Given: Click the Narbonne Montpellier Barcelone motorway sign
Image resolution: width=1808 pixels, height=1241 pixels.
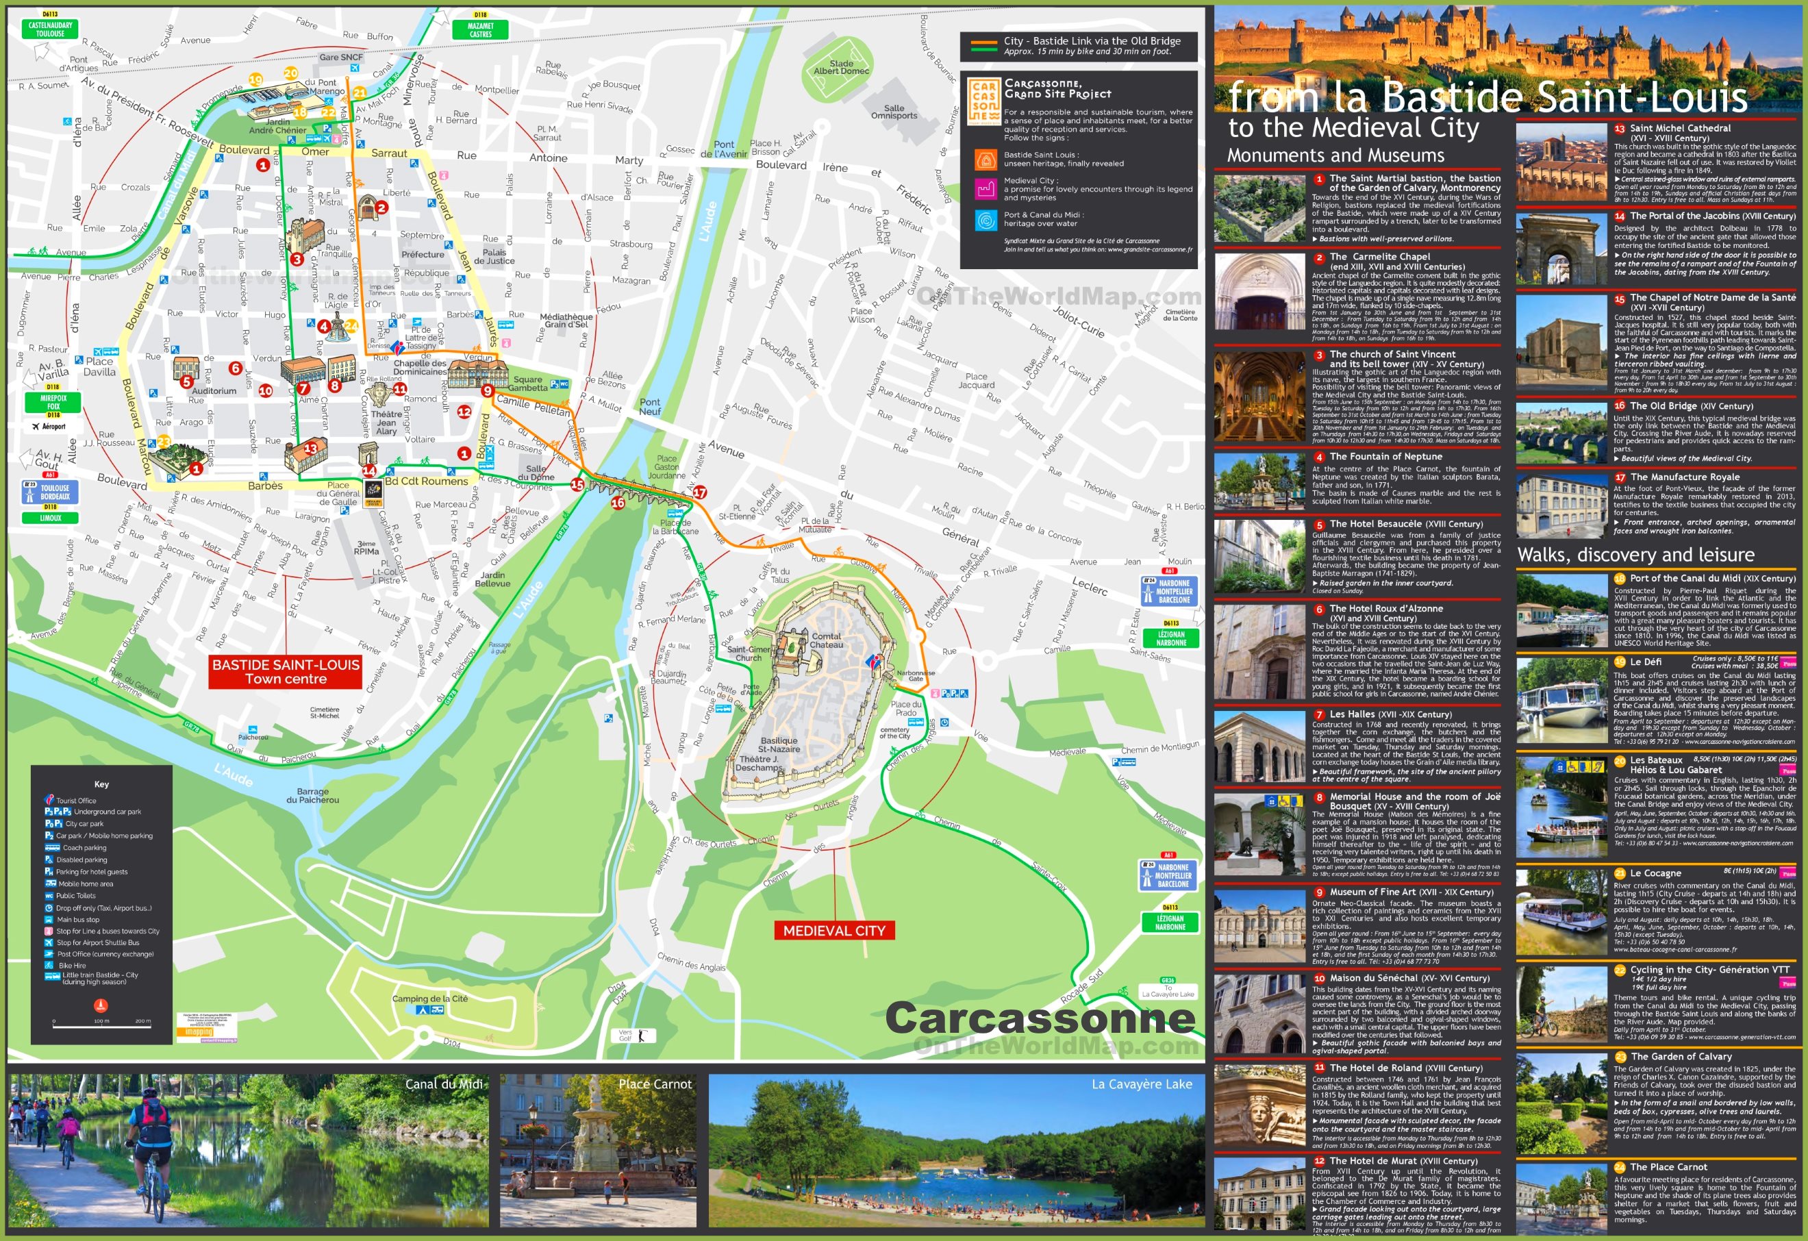Looking at the screenshot, I should point(1169,590).
